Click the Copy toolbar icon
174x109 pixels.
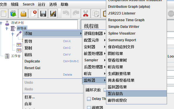click(95, 14)
